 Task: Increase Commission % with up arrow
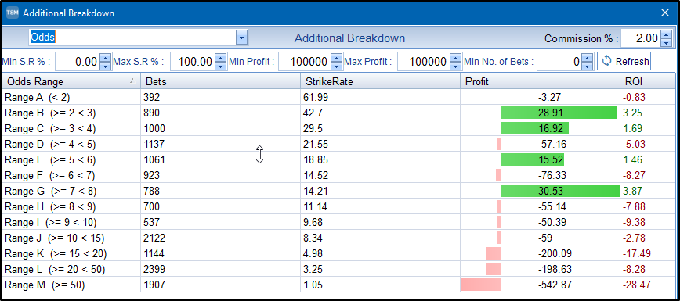click(666, 34)
